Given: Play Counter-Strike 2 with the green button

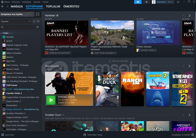Looking at the screenshot, I should coord(51,100).
